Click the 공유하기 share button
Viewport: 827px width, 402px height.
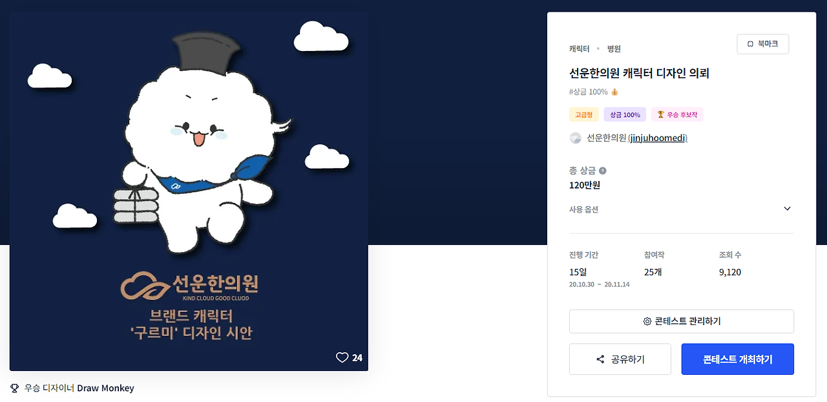[620, 359]
